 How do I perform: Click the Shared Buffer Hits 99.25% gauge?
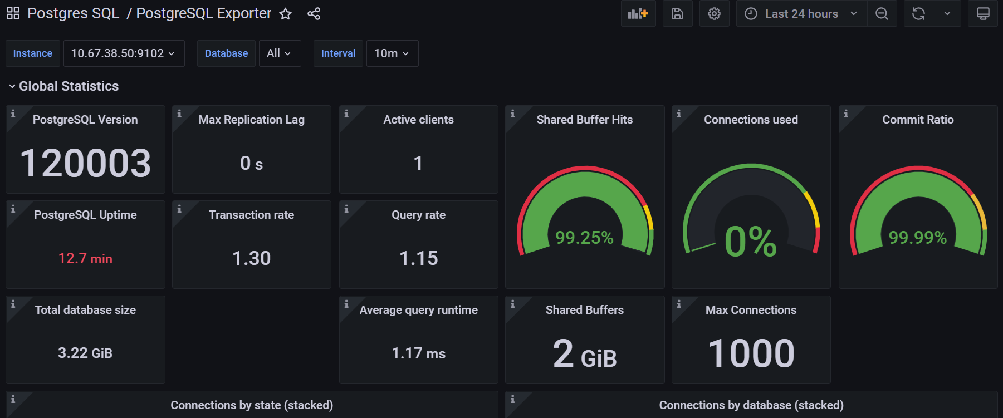click(x=585, y=212)
